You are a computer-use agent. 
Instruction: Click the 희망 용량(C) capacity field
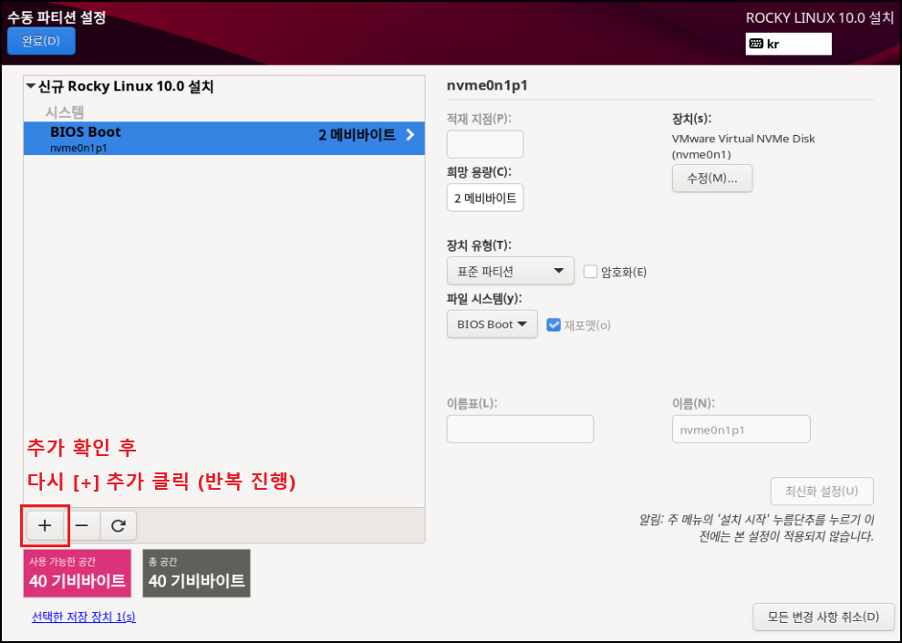(x=485, y=198)
